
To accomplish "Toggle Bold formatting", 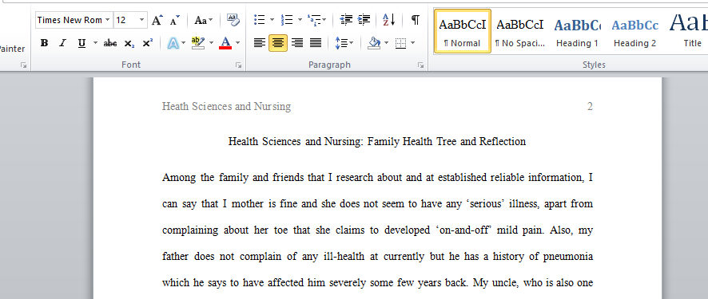I will tap(44, 43).
